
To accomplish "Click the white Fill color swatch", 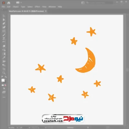I will 3,80.
